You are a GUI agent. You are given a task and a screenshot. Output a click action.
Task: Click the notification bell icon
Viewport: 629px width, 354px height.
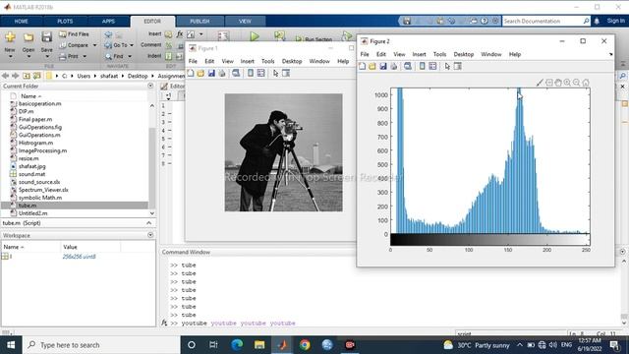tap(597, 21)
